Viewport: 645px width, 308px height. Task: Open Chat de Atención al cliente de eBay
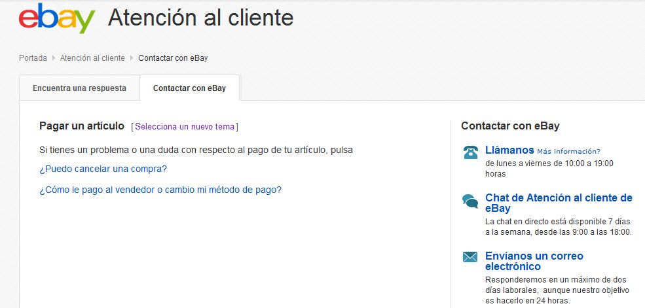tap(559, 203)
